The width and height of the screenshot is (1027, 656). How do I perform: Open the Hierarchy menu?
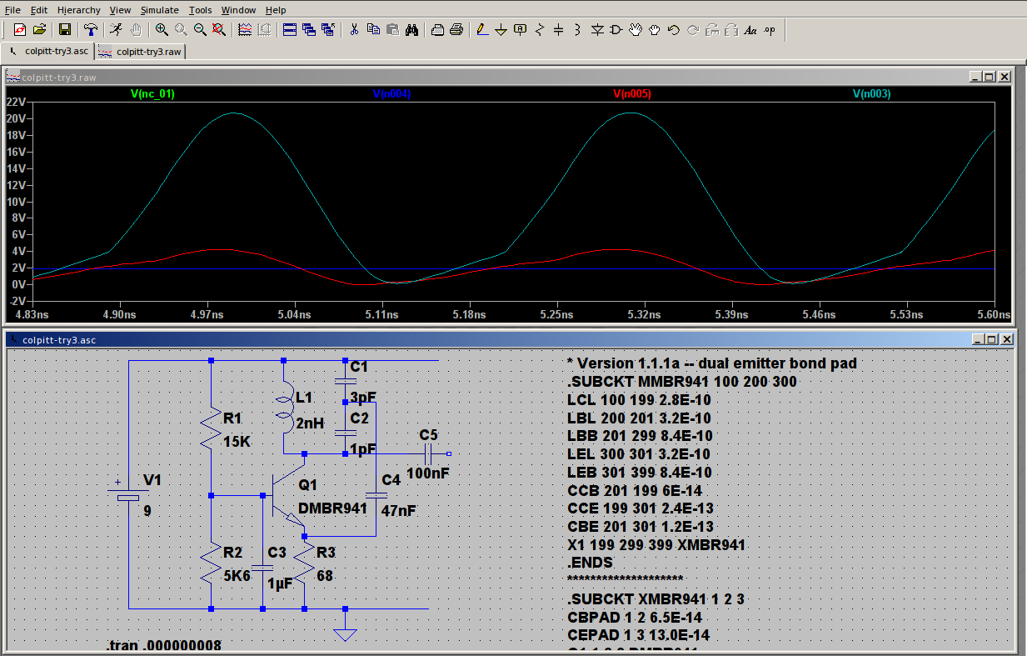(x=78, y=10)
